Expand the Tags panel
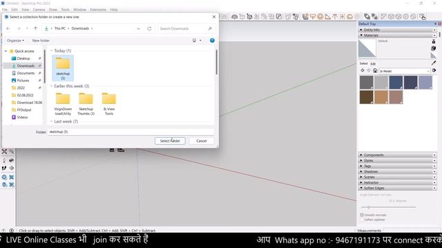Screen dimensions: 442x248 [398, 166]
